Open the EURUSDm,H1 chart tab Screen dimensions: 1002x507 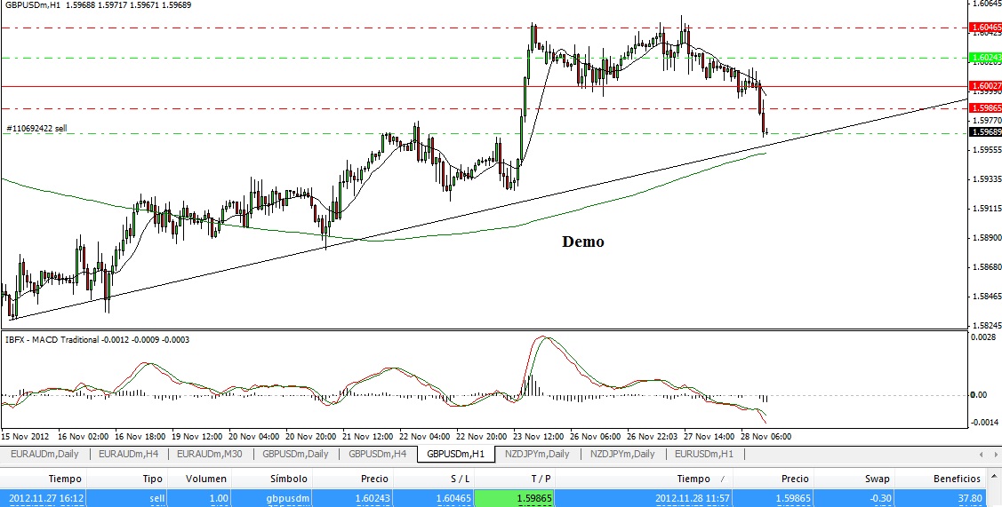click(704, 454)
